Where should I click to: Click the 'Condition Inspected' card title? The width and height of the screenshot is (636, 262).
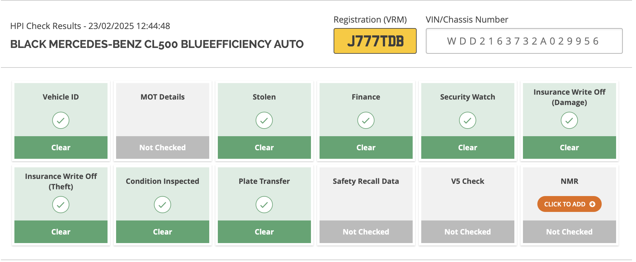162,181
